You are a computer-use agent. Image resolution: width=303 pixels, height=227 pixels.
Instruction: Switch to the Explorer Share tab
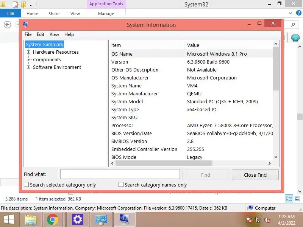tap(54, 14)
